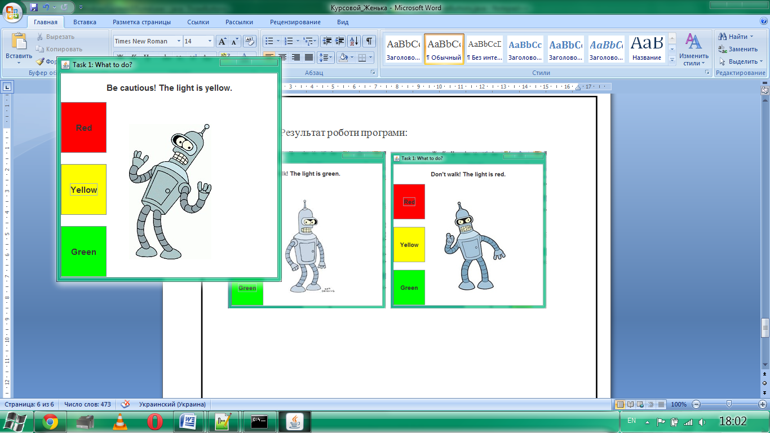Open the Times New Roman font dropdown
This screenshot has width=770, height=433.
179,41
